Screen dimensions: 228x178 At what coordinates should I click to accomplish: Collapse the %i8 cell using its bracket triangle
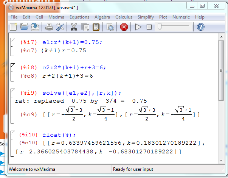click(x=12, y=65)
